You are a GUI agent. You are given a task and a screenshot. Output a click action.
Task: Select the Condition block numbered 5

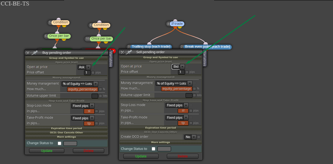pos(60,22)
